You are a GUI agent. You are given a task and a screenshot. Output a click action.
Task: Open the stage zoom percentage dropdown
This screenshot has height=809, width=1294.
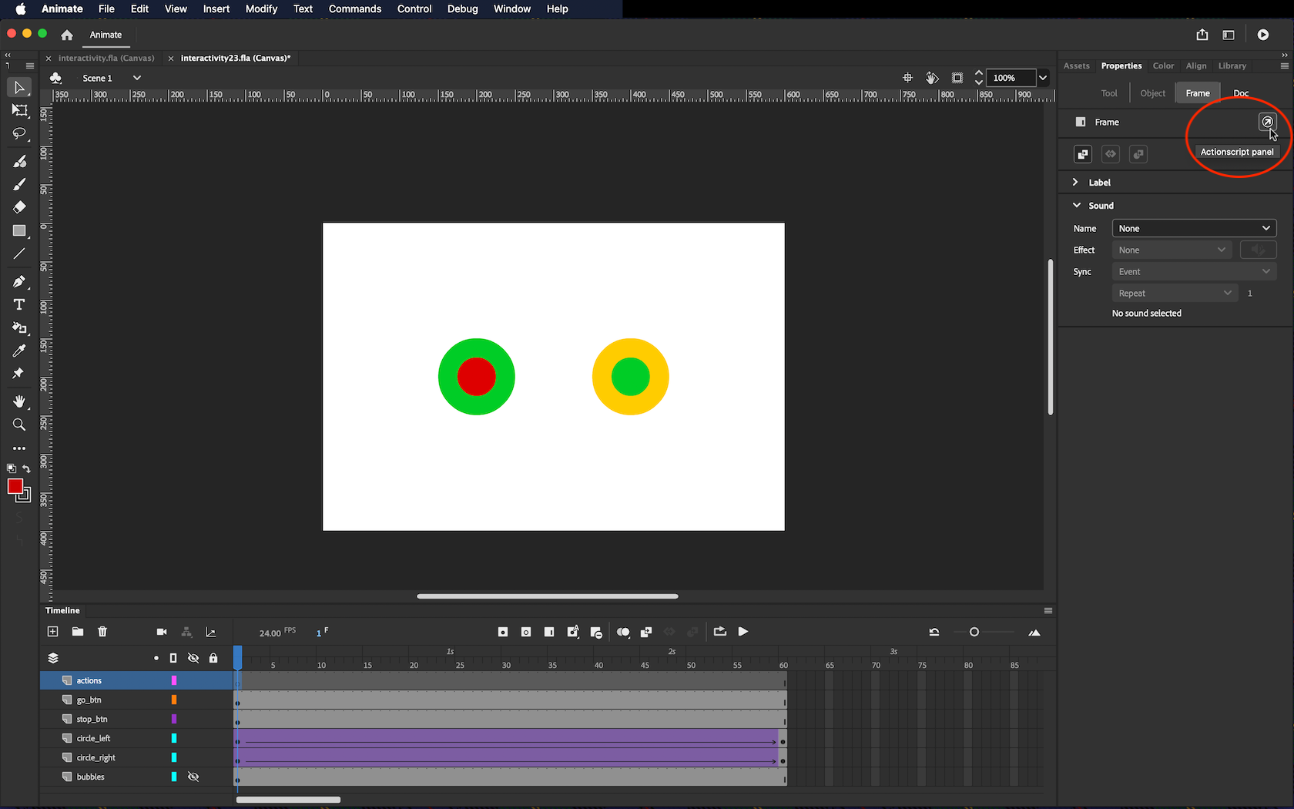coord(1043,78)
